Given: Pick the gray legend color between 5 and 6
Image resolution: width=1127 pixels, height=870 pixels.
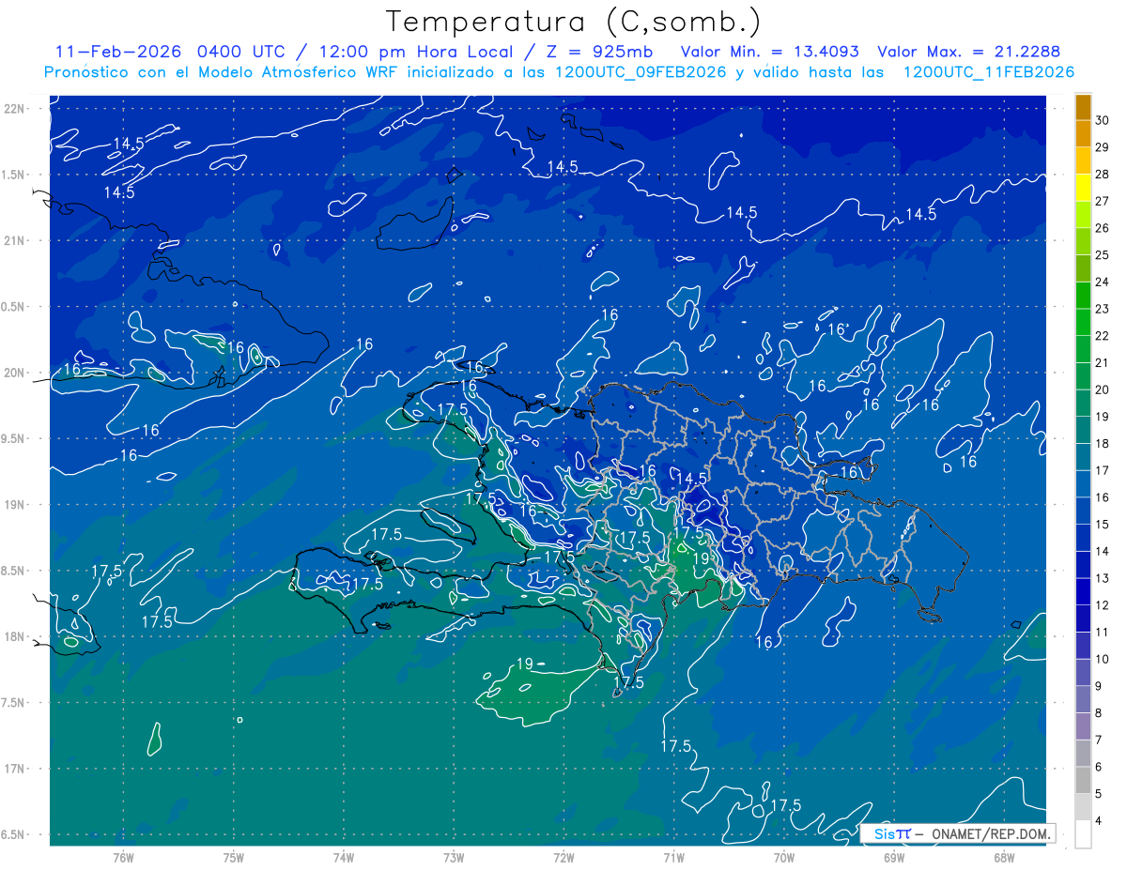Looking at the screenshot, I should tap(1083, 781).
